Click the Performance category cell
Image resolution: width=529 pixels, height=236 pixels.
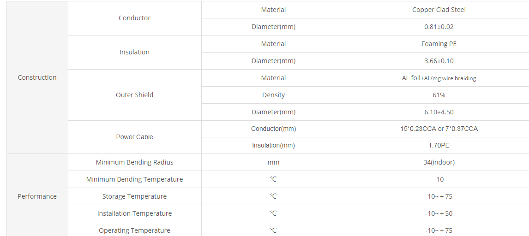point(37,196)
